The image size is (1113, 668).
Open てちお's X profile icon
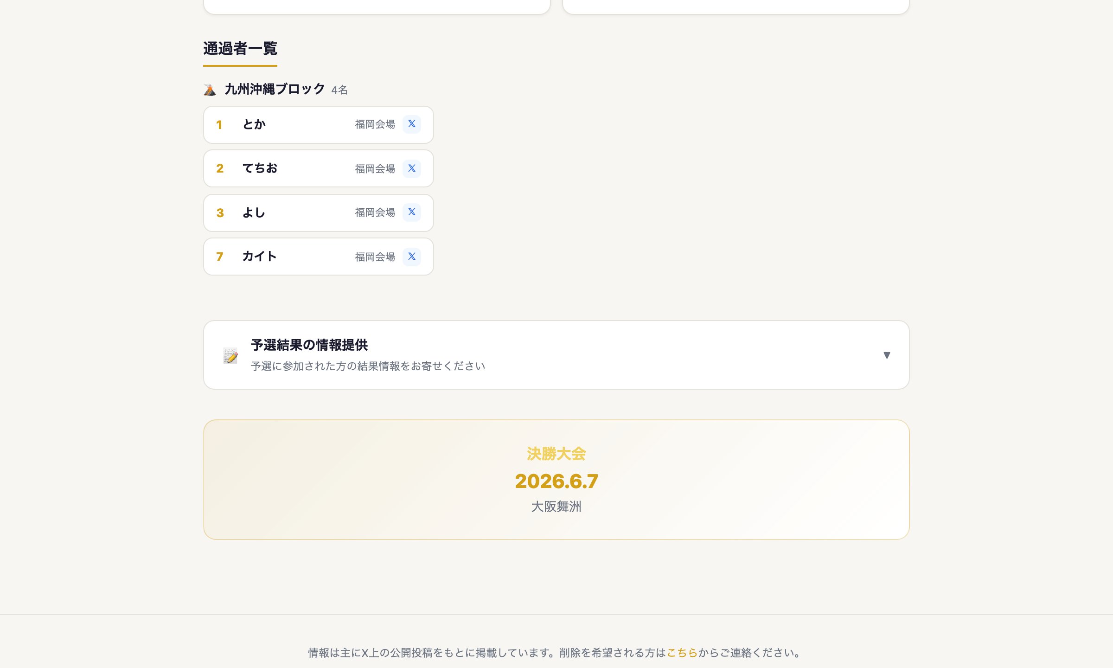coord(411,168)
